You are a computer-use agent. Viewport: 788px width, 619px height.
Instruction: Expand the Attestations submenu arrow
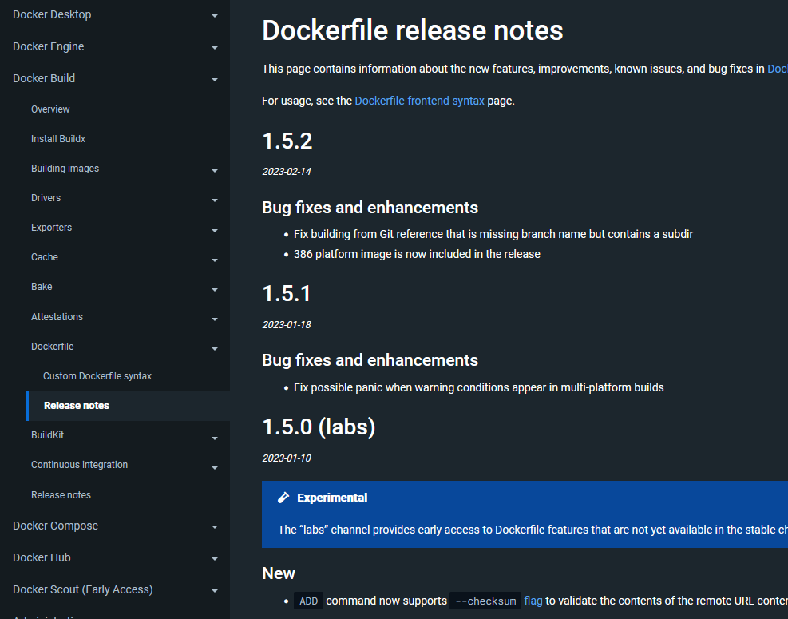click(x=215, y=319)
